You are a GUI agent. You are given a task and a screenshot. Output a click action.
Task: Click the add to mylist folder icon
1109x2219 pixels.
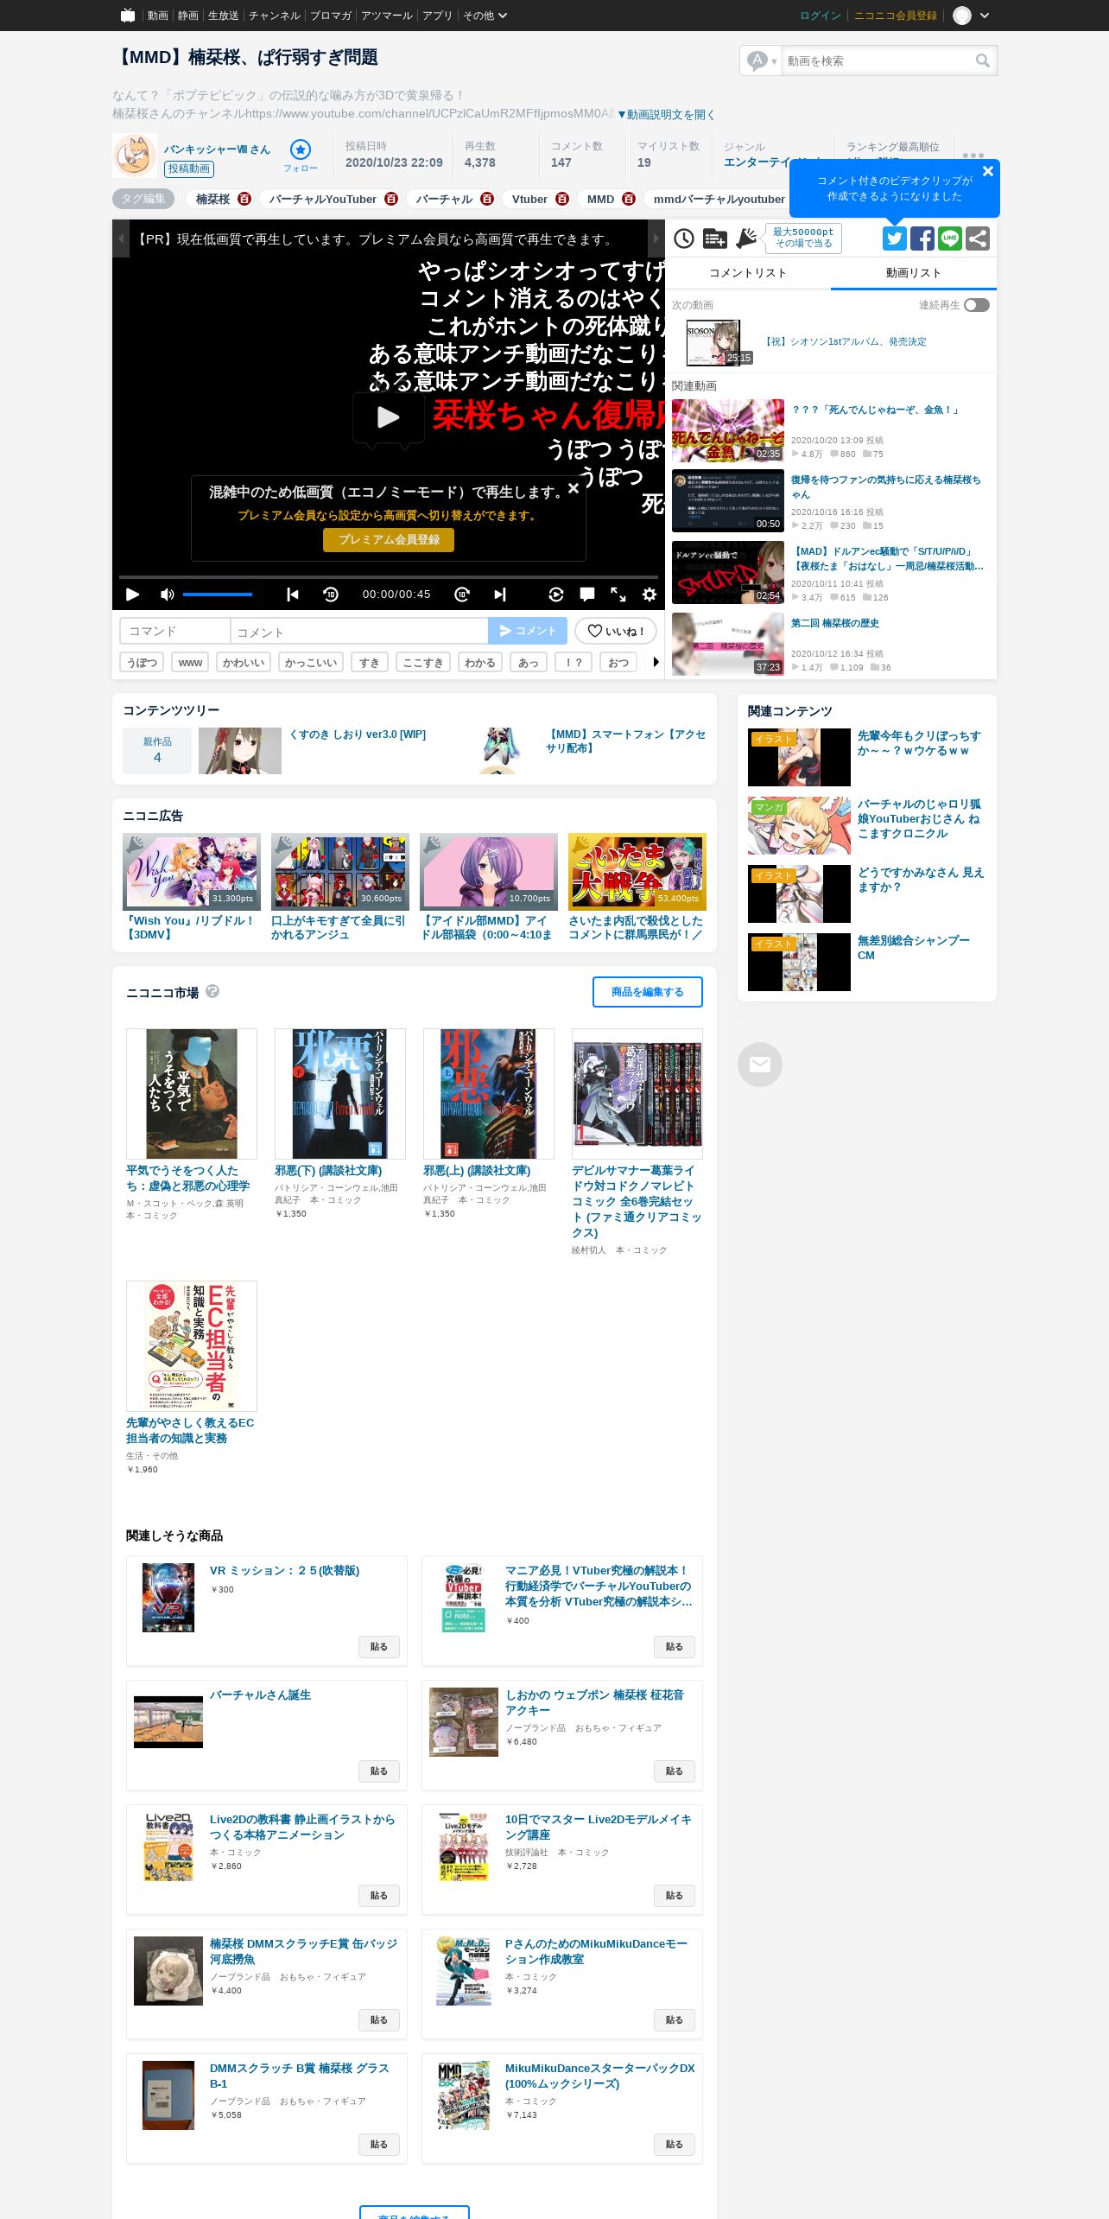pyautogui.click(x=714, y=238)
